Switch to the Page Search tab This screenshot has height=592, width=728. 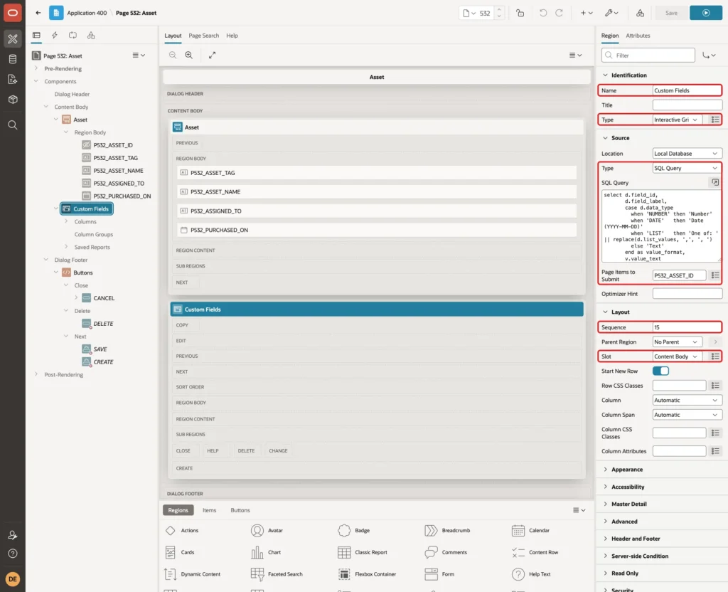pos(203,36)
